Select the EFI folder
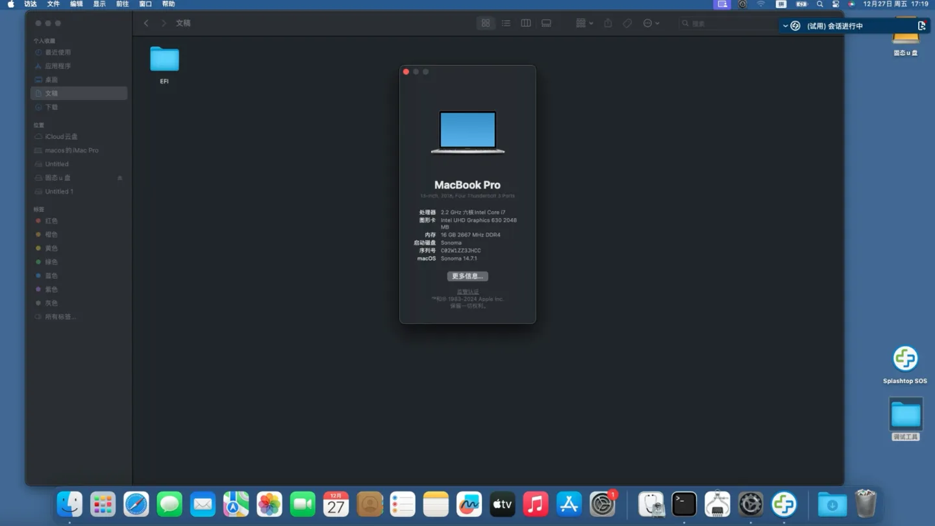This screenshot has width=935, height=526. (x=164, y=60)
